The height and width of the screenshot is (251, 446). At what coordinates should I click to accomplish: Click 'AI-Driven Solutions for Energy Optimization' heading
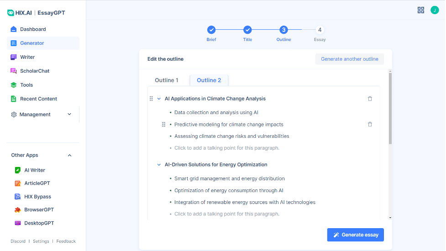tap(216, 165)
